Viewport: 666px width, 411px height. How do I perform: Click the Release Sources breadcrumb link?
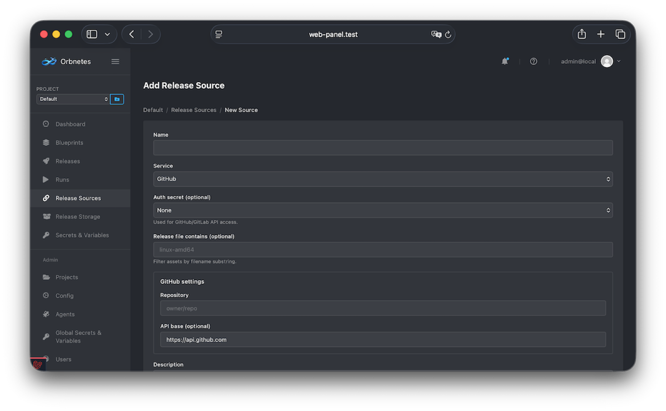coord(194,110)
